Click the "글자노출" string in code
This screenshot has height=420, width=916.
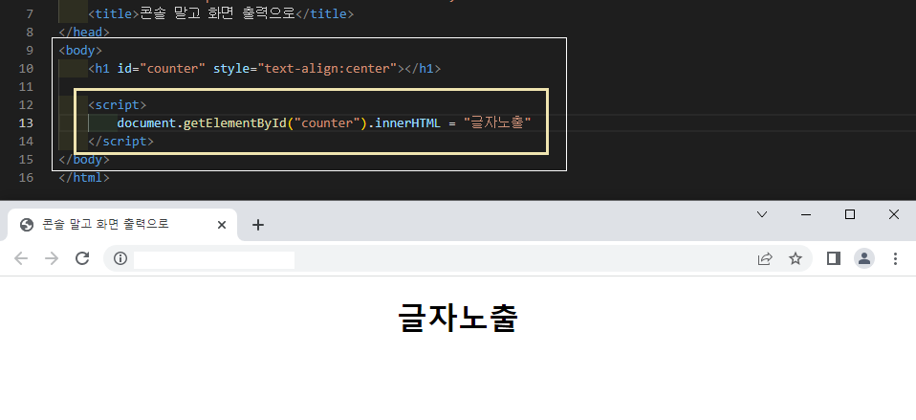pos(497,122)
